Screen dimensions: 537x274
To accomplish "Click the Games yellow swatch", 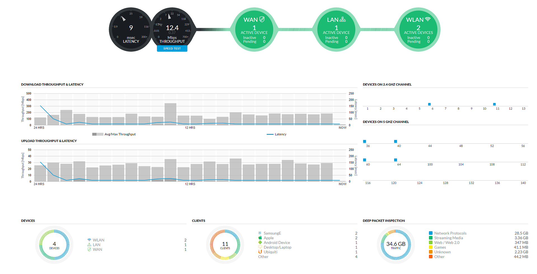I will (431, 247).
